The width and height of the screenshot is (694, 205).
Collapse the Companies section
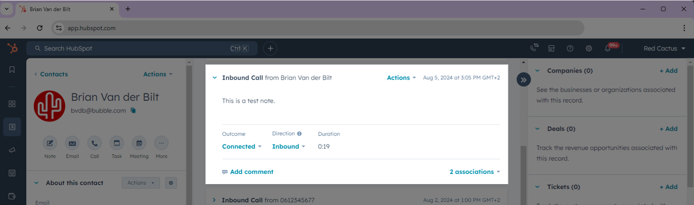click(537, 71)
